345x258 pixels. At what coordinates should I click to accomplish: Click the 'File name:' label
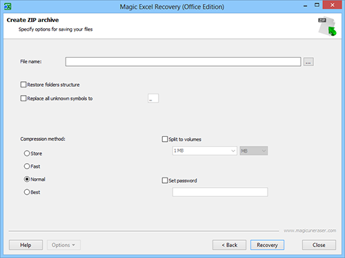coord(31,61)
